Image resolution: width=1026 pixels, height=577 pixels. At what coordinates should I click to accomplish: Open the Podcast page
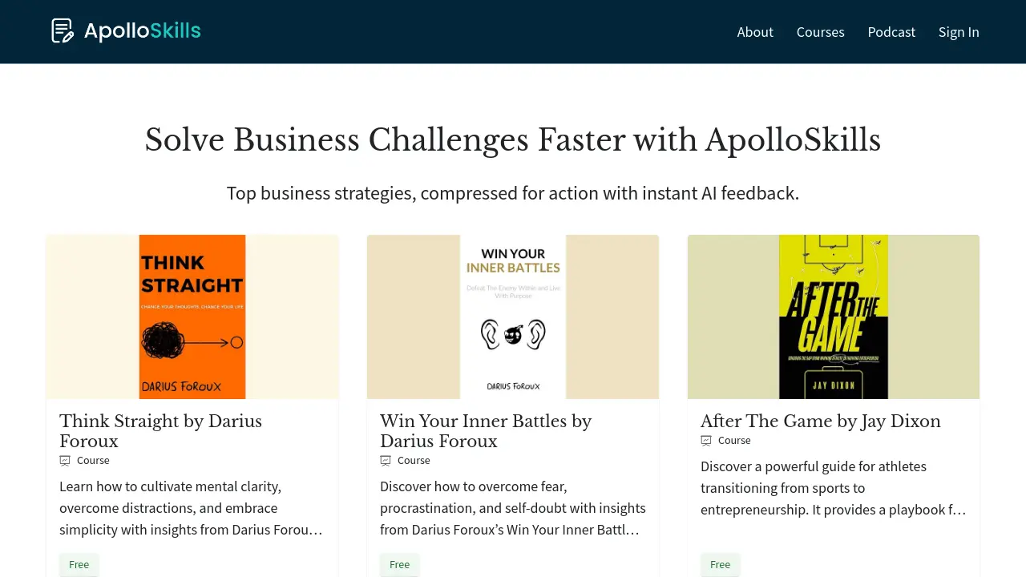pyautogui.click(x=891, y=32)
